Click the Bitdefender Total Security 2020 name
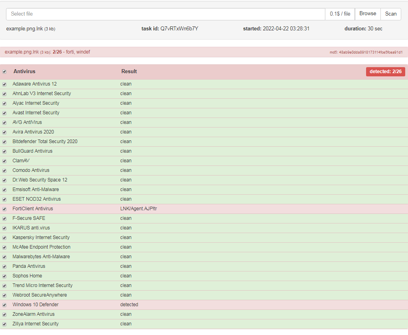 pos(45,142)
